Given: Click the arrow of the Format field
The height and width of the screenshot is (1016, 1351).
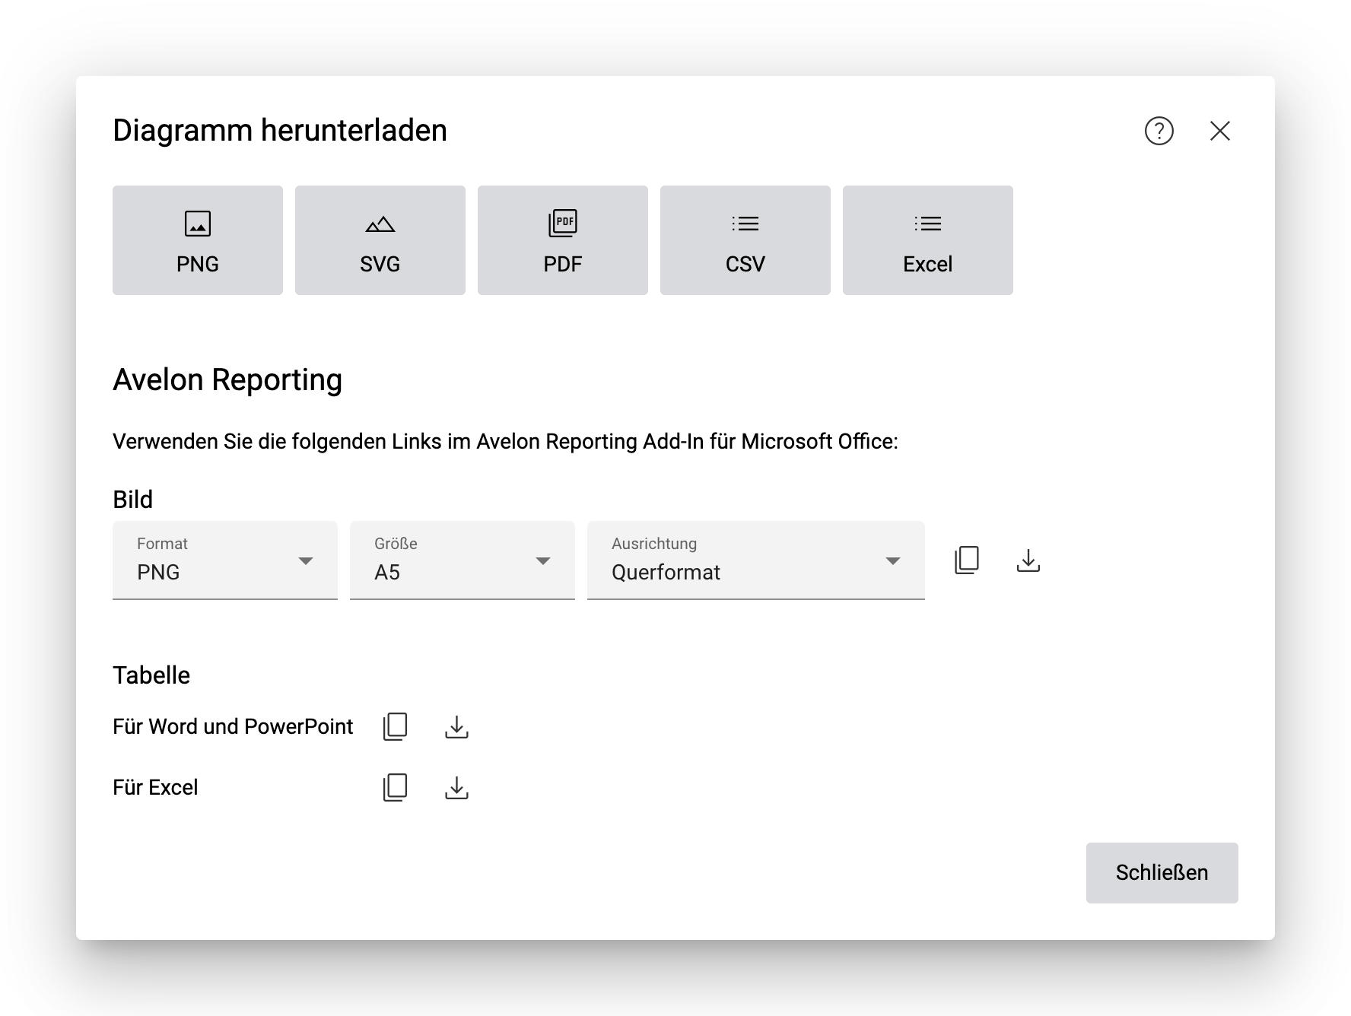Looking at the screenshot, I should (306, 561).
